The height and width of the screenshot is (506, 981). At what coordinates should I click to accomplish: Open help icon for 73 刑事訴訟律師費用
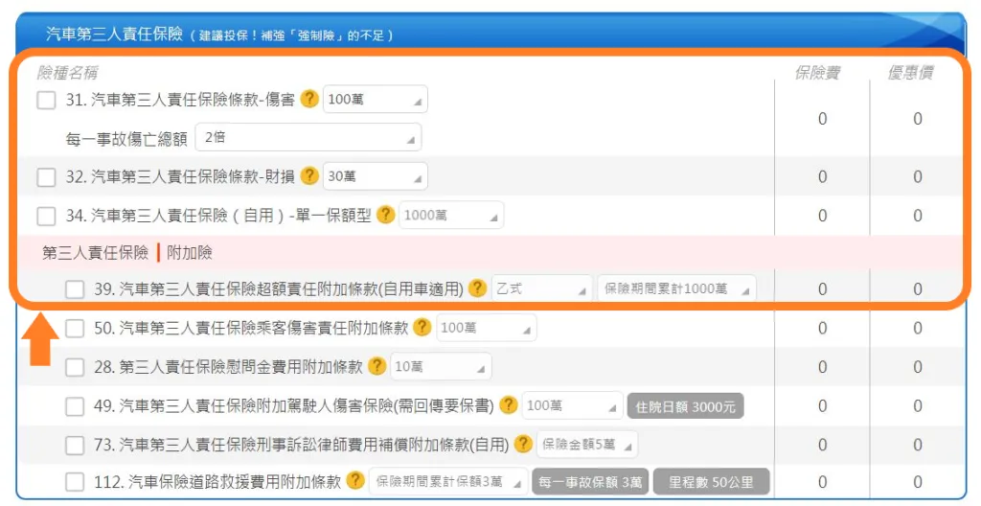[x=523, y=444]
